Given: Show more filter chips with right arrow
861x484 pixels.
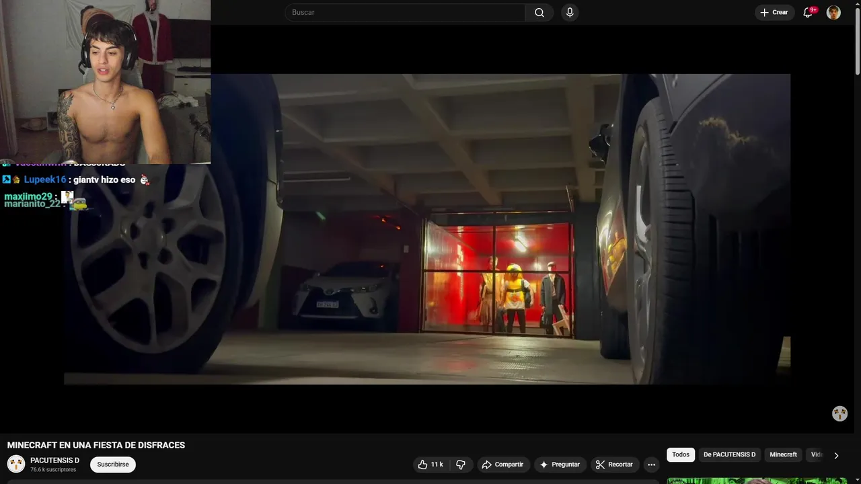Looking at the screenshot, I should point(836,455).
